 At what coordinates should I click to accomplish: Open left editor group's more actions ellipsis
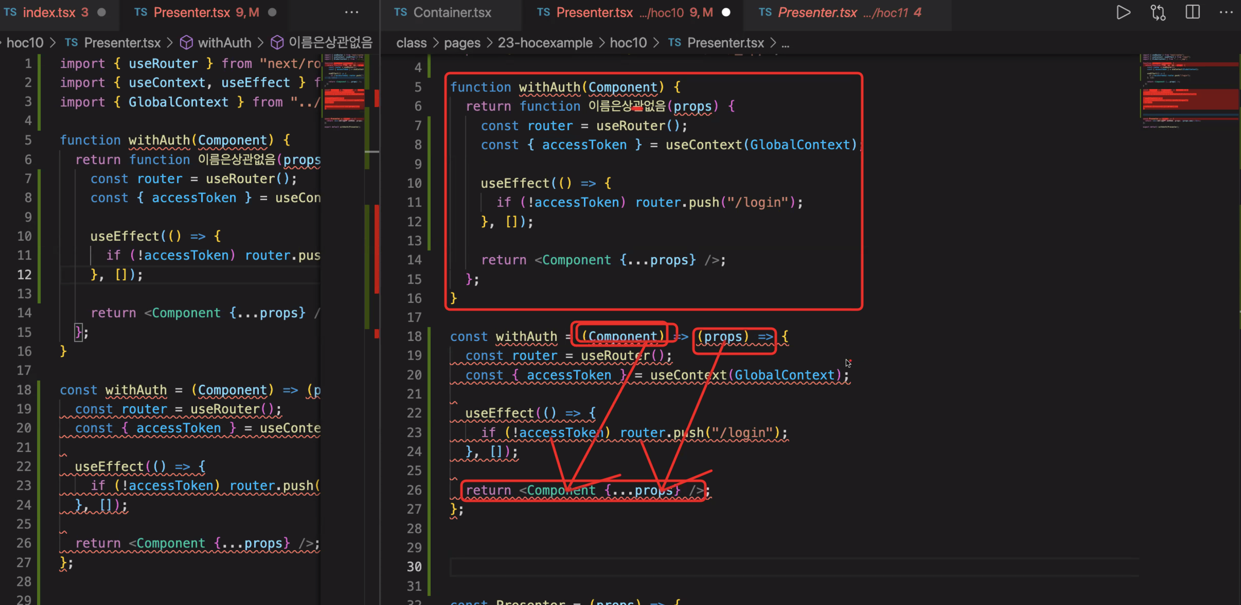(x=352, y=12)
